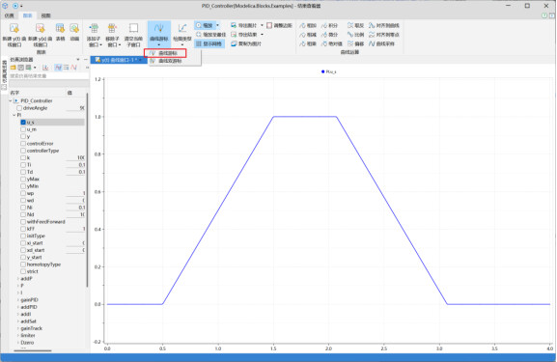Screen dimensions: 557x362
Task: Apply the curve subtract (相减) operation
Action: pyautogui.click(x=308, y=35)
